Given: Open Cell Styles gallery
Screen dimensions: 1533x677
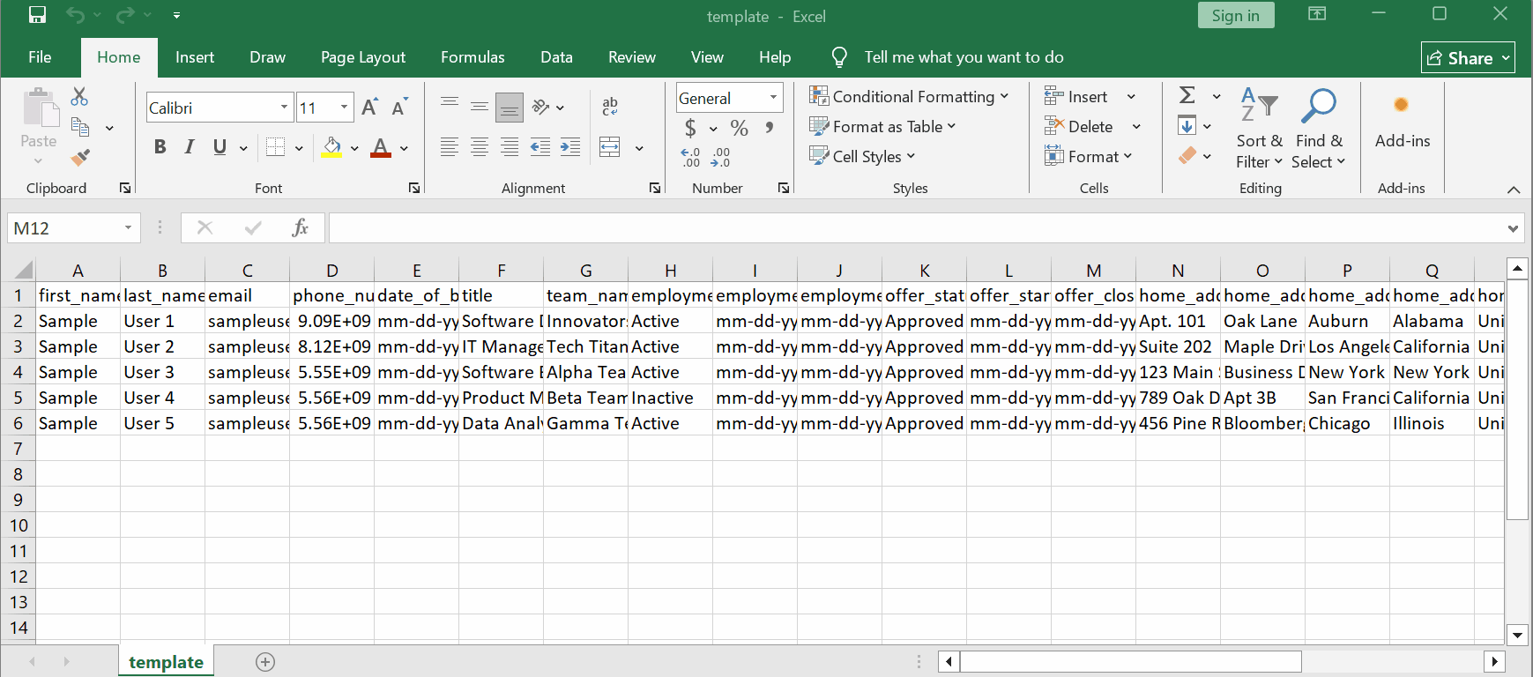Looking at the screenshot, I should (x=862, y=156).
